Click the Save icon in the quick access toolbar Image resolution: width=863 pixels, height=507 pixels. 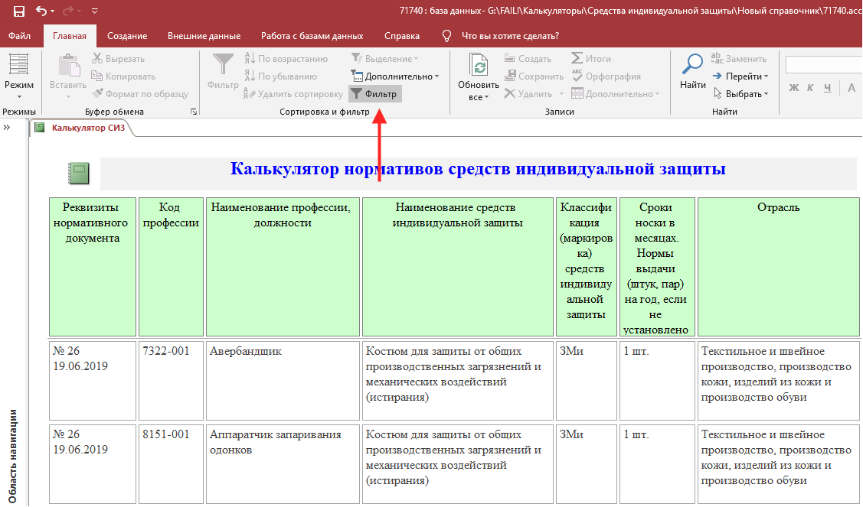(18, 11)
